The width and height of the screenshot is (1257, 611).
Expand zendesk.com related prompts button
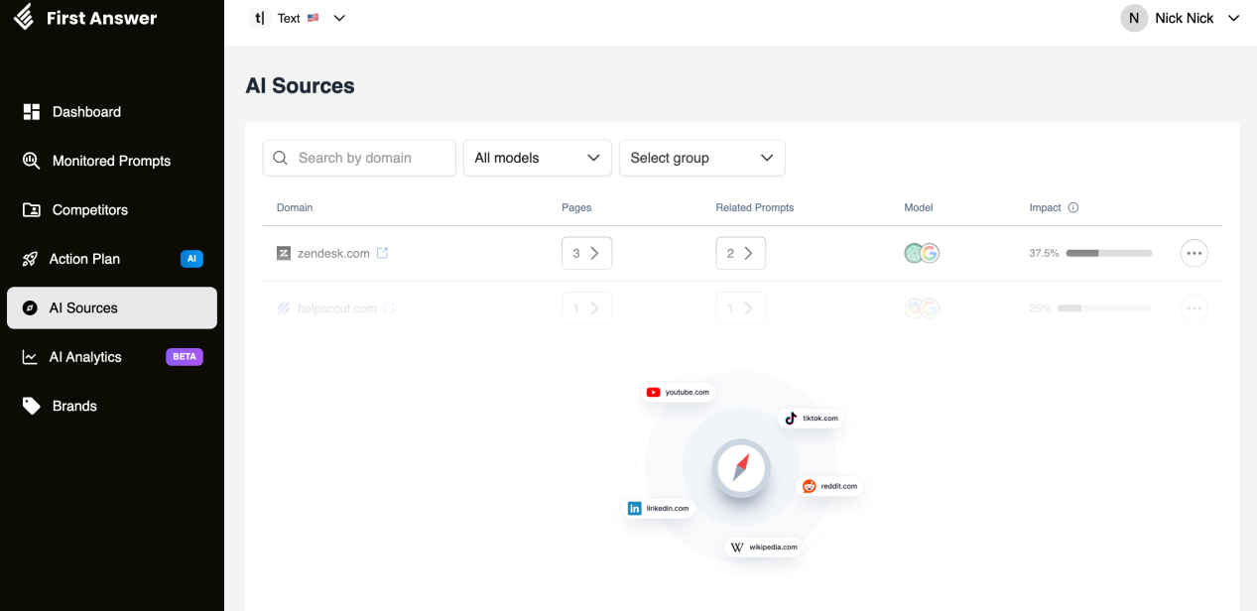(x=740, y=253)
